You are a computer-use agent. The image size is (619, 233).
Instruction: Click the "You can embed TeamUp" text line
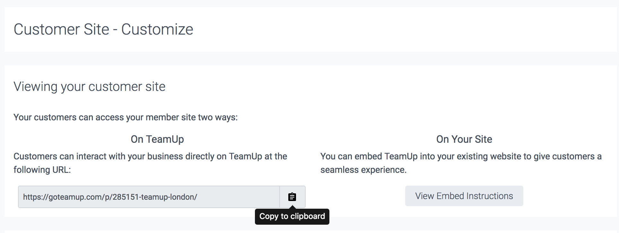(x=461, y=157)
